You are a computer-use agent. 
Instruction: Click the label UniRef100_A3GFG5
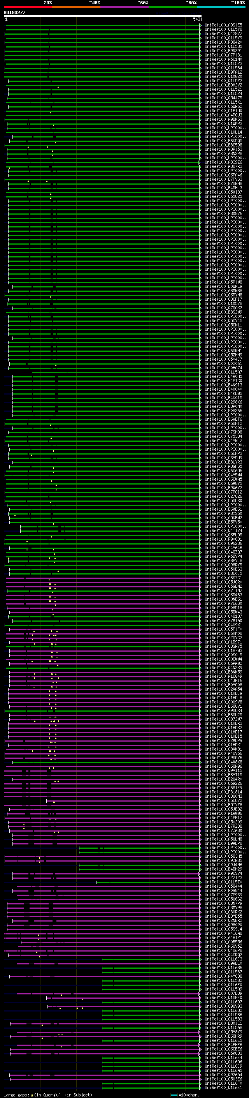[x=223, y=466]
